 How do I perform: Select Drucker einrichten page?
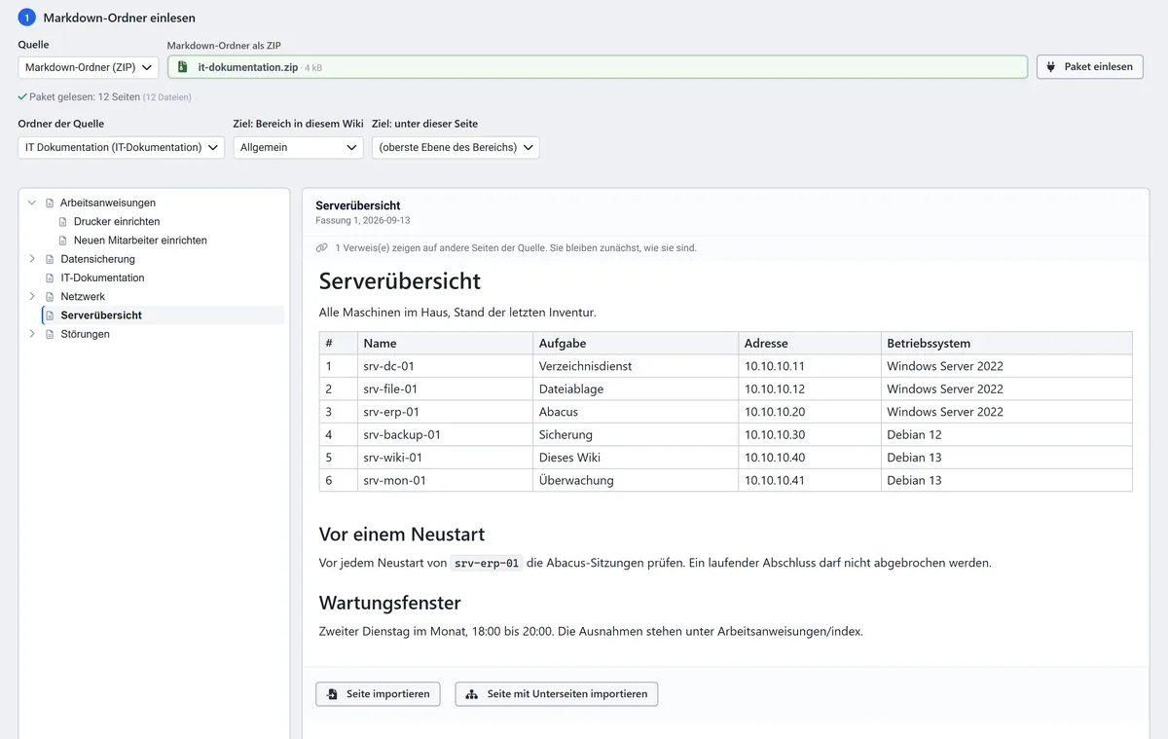(x=117, y=222)
